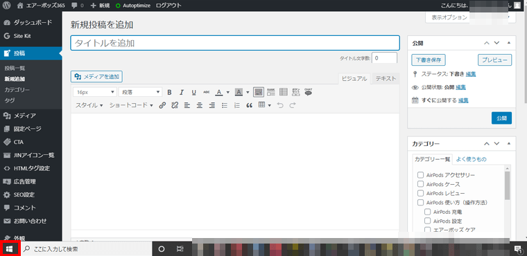The height and width of the screenshot is (256, 527).
Task: Click the タイトルを追加 title field
Action: pos(235,43)
